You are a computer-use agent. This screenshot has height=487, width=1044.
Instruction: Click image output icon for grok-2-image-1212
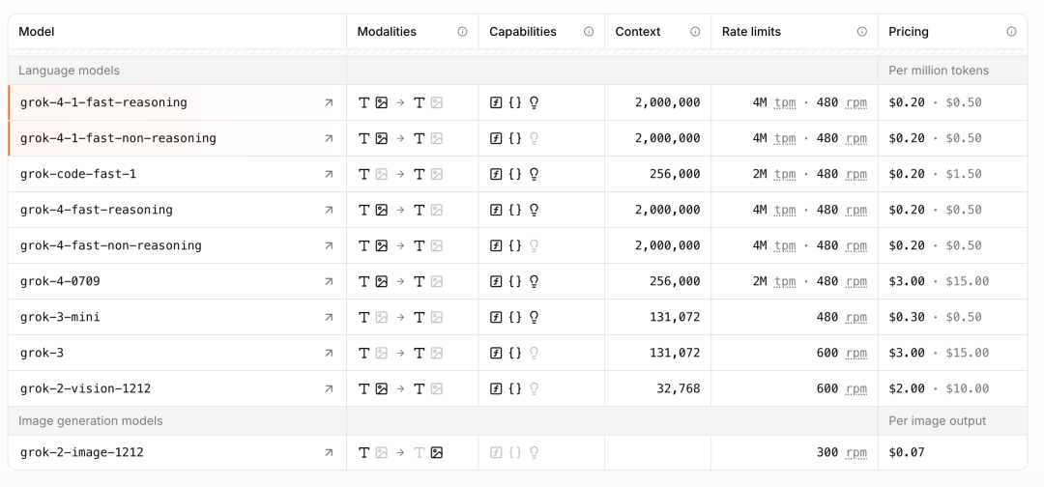point(437,452)
